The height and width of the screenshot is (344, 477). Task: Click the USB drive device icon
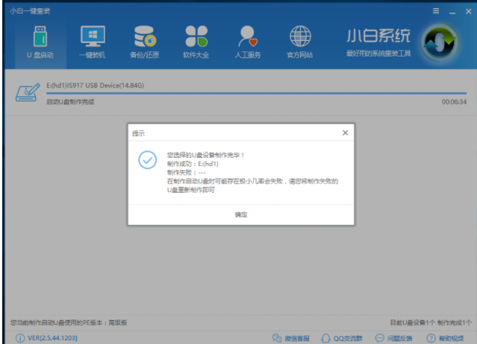(27, 92)
